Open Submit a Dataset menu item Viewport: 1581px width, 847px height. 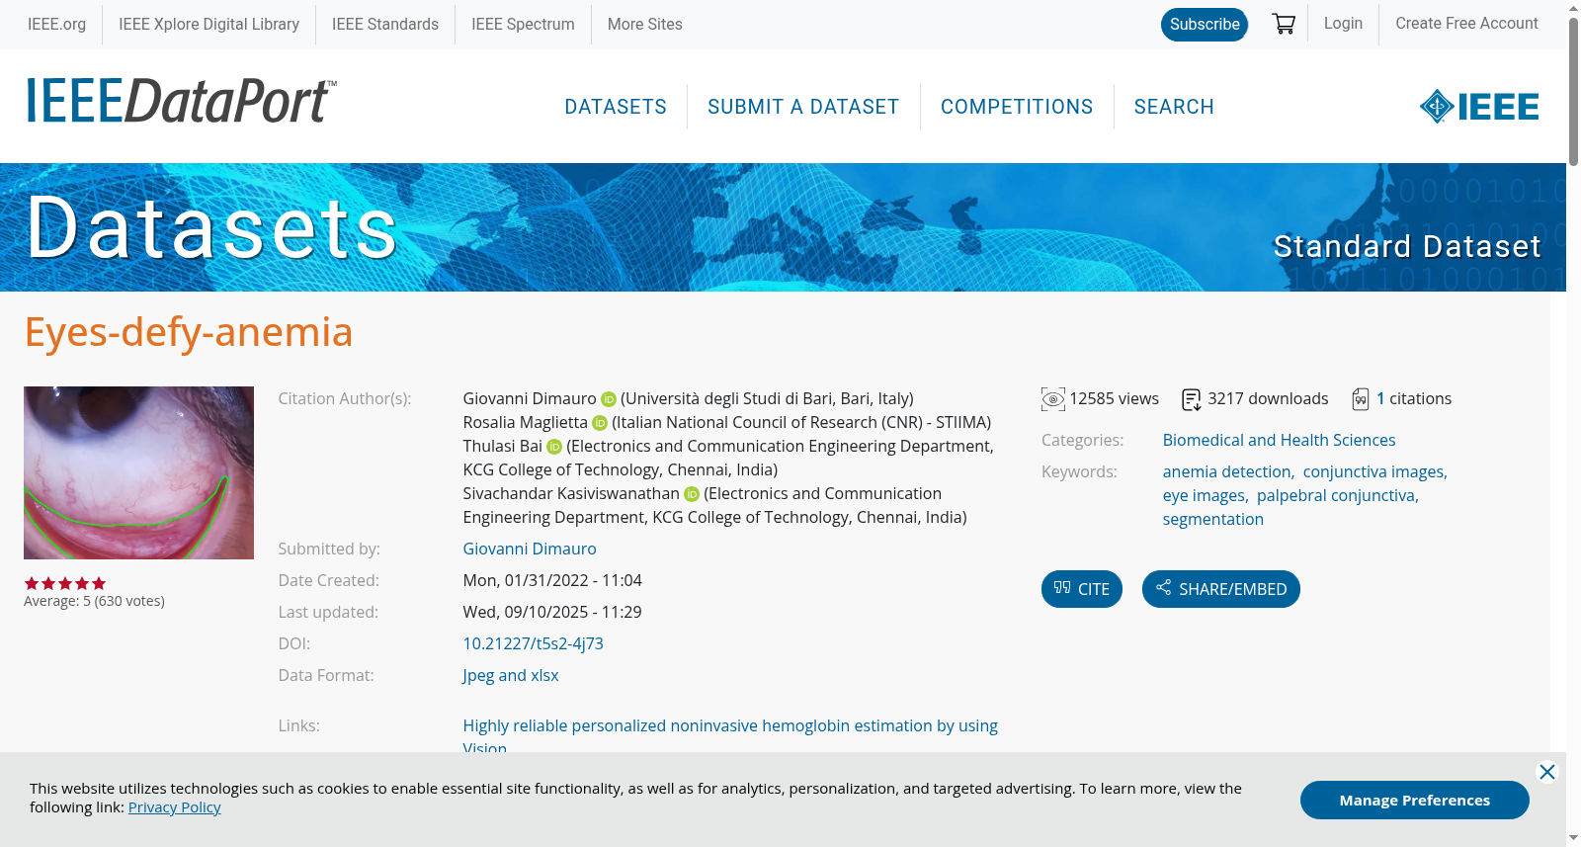pyautogui.click(x=803, y=107)
